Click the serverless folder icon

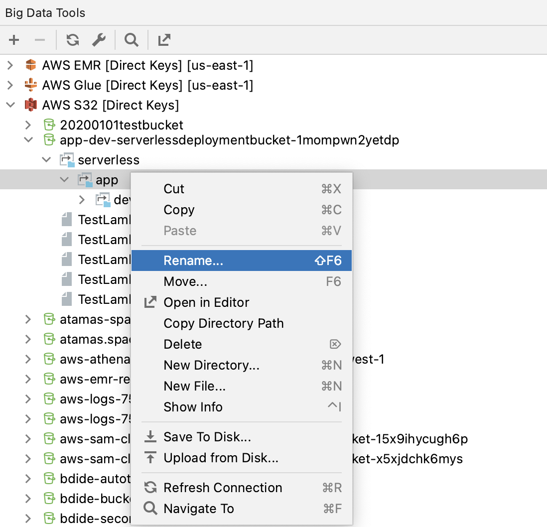click(x=67, y=159)
